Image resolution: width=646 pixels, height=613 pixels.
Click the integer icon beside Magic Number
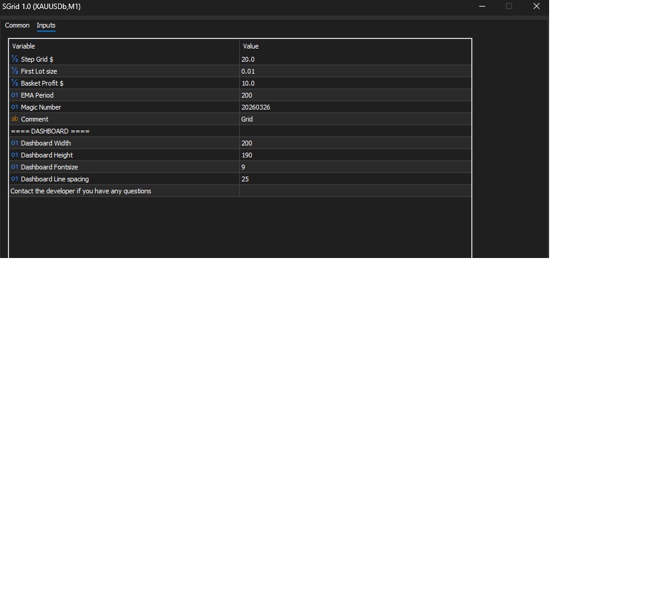[x=14, y=107]
